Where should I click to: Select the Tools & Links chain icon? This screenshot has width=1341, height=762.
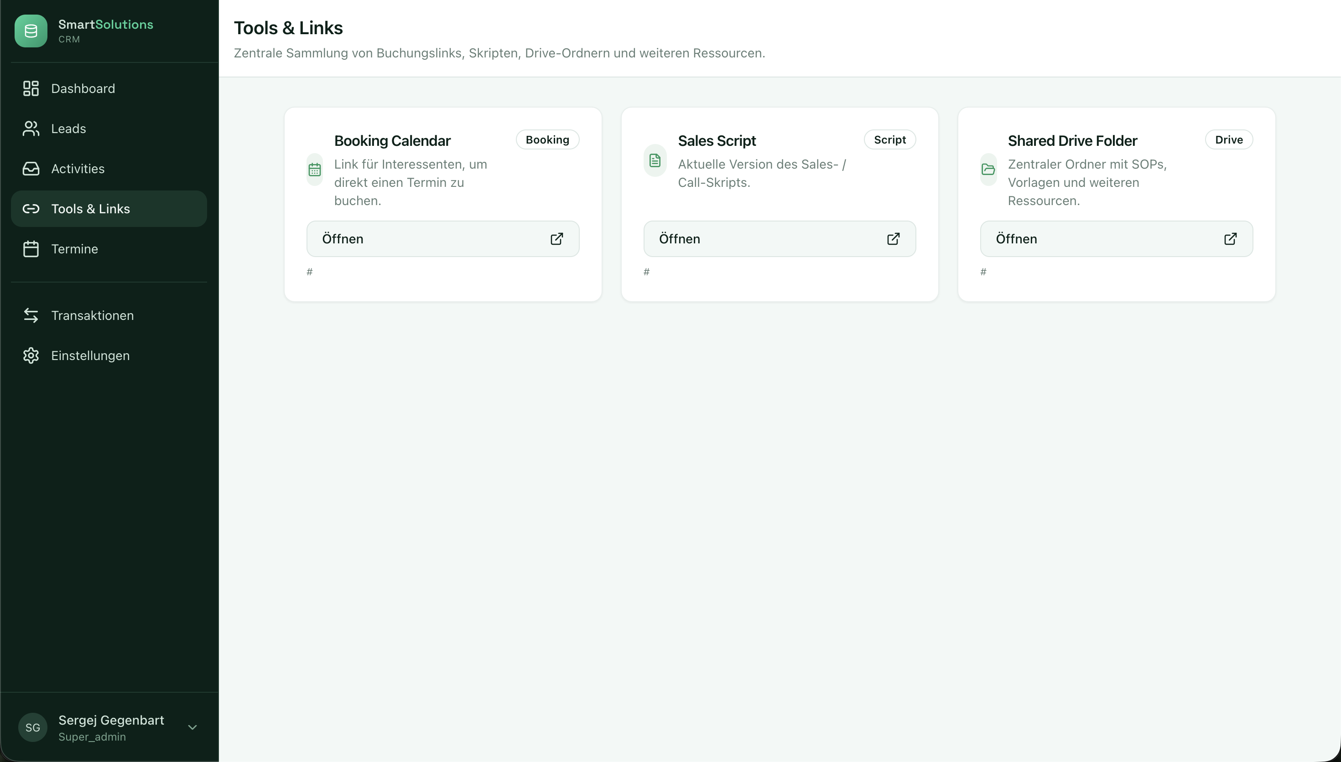pos(31,208)
